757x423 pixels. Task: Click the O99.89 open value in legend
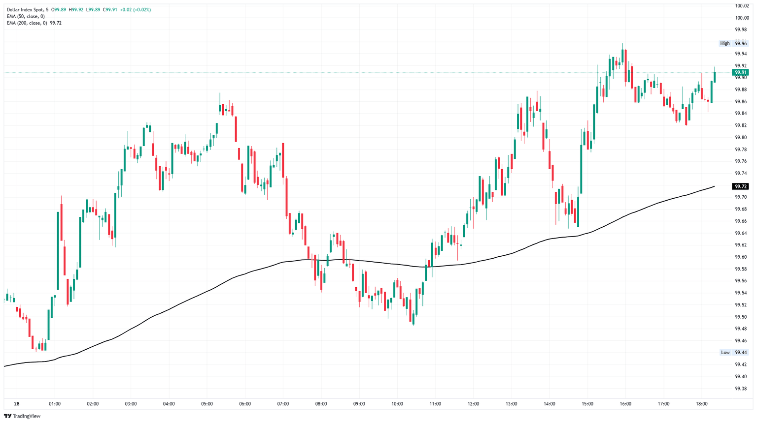pyautogui.click(x=59, y=10)
